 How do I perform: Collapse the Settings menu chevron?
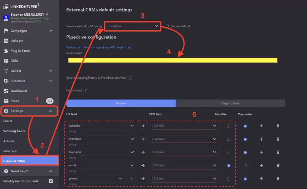[51, 111]
